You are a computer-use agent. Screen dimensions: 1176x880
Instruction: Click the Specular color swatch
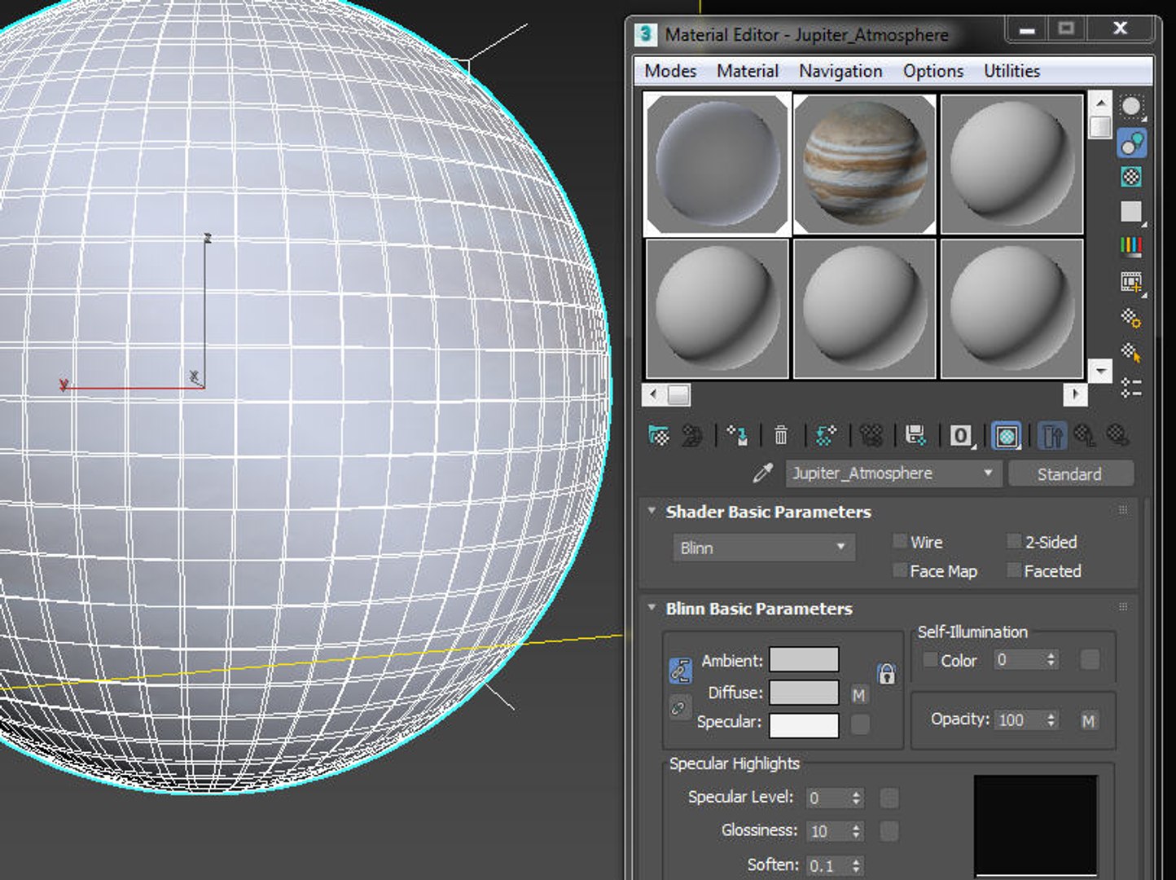804,724
